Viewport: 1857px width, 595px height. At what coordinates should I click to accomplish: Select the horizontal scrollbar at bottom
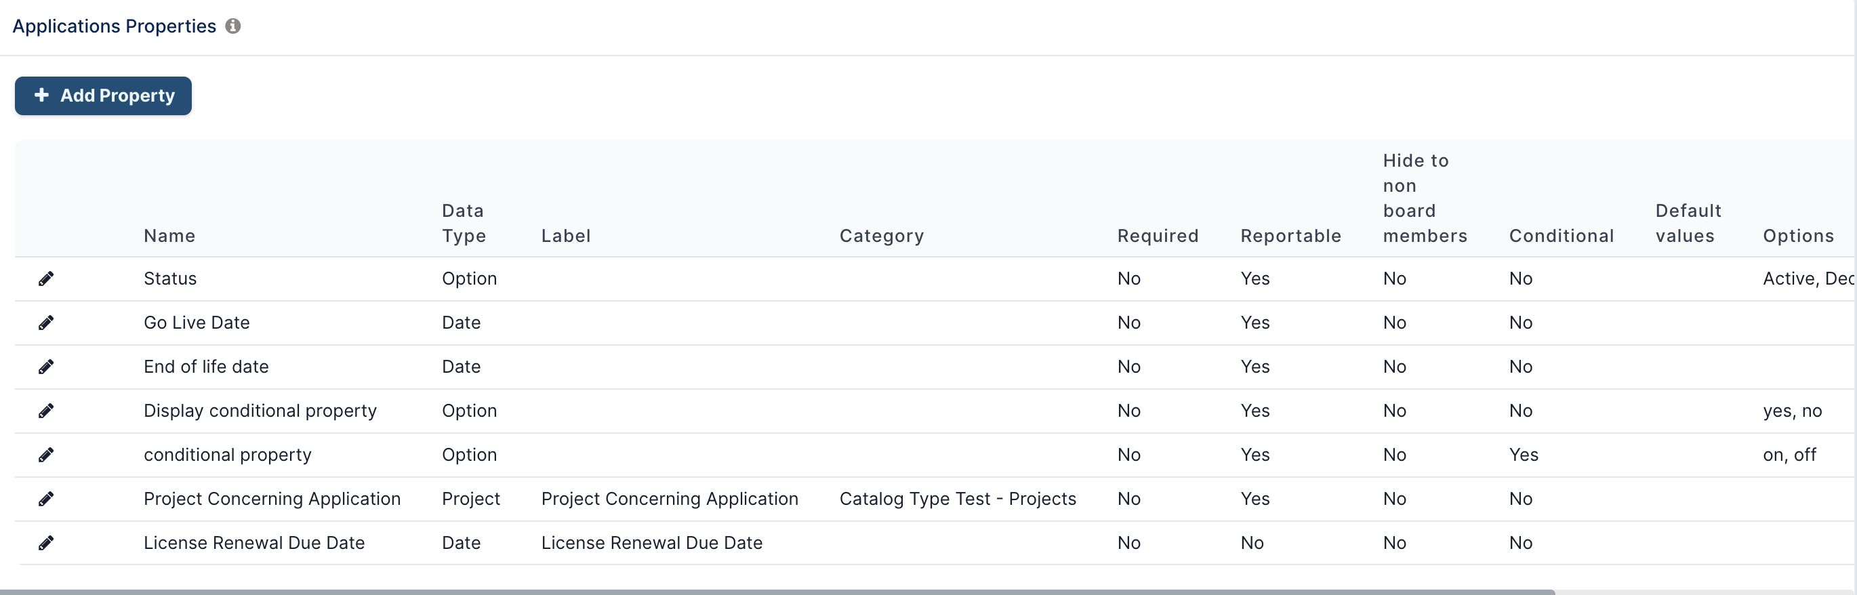click(777, 592)
